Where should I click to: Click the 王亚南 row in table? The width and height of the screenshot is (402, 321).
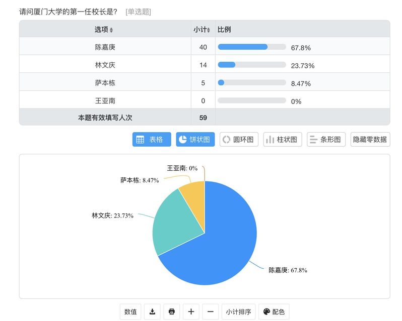click(105, 100)
